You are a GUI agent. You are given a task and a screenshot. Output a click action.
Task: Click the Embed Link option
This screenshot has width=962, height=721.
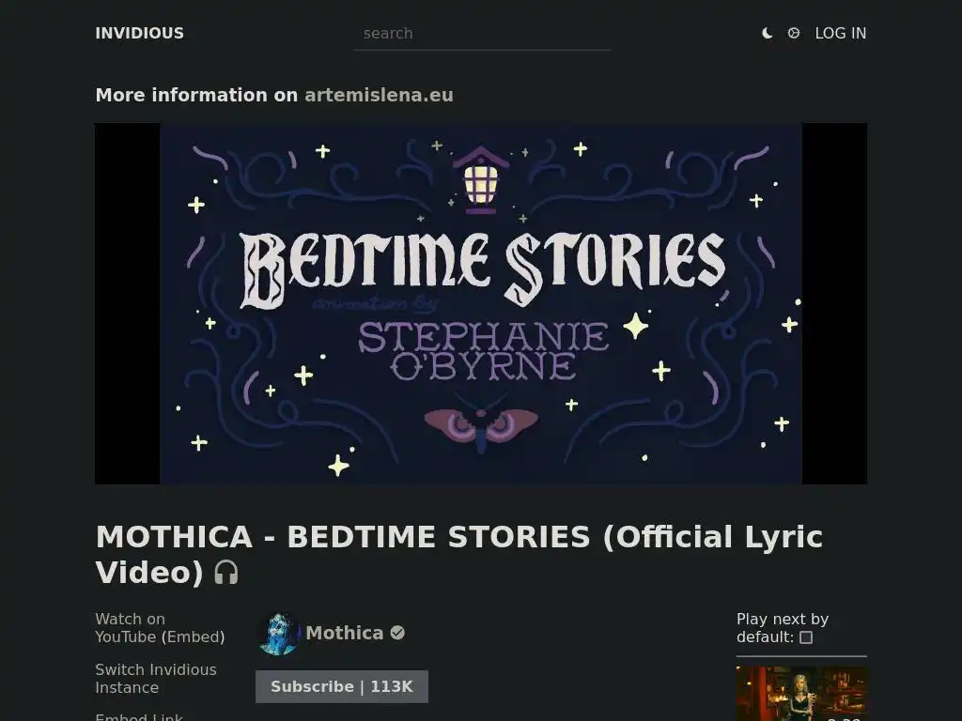(x=139, y=716)
